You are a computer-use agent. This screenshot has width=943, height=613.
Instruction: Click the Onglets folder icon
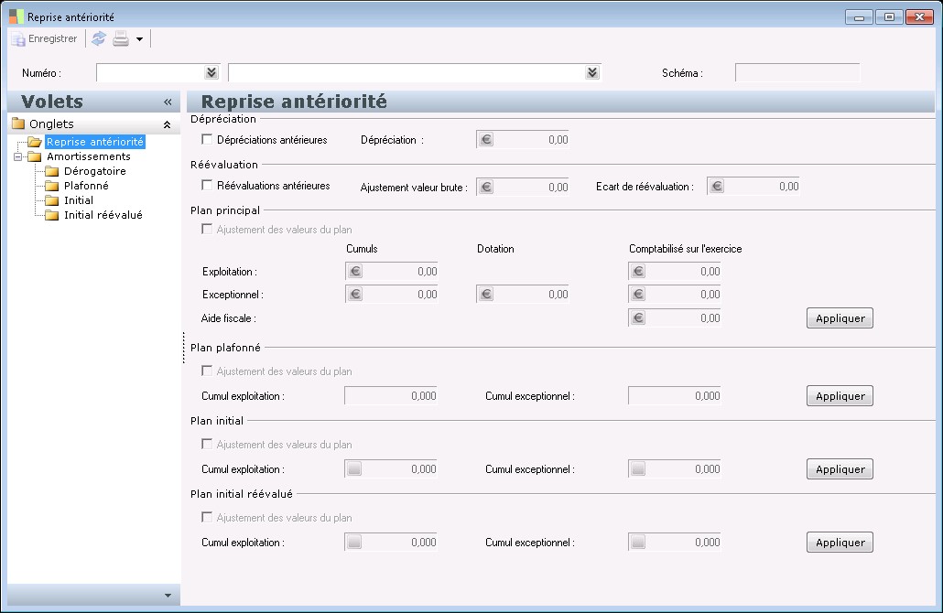(x=18, y=124)
